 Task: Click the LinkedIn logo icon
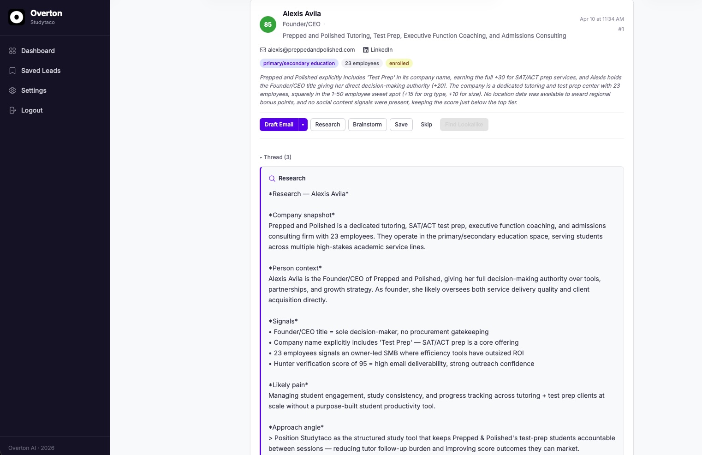point(366,50)
